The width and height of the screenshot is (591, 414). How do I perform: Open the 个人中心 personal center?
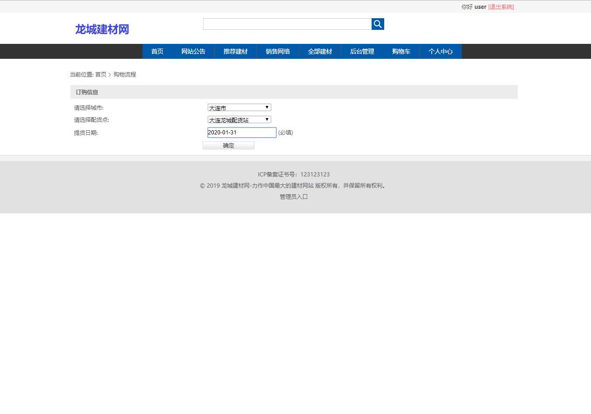click(440, 51)
